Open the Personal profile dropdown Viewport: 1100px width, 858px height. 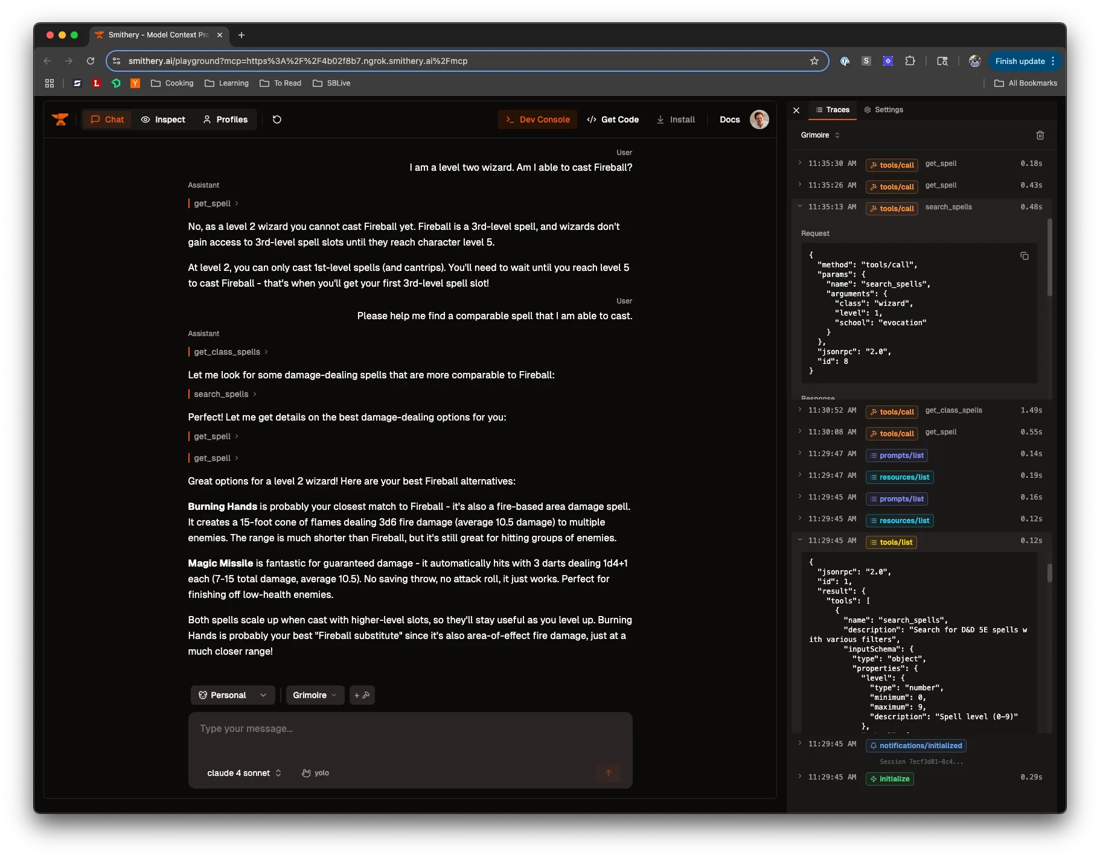coord(232,695)
